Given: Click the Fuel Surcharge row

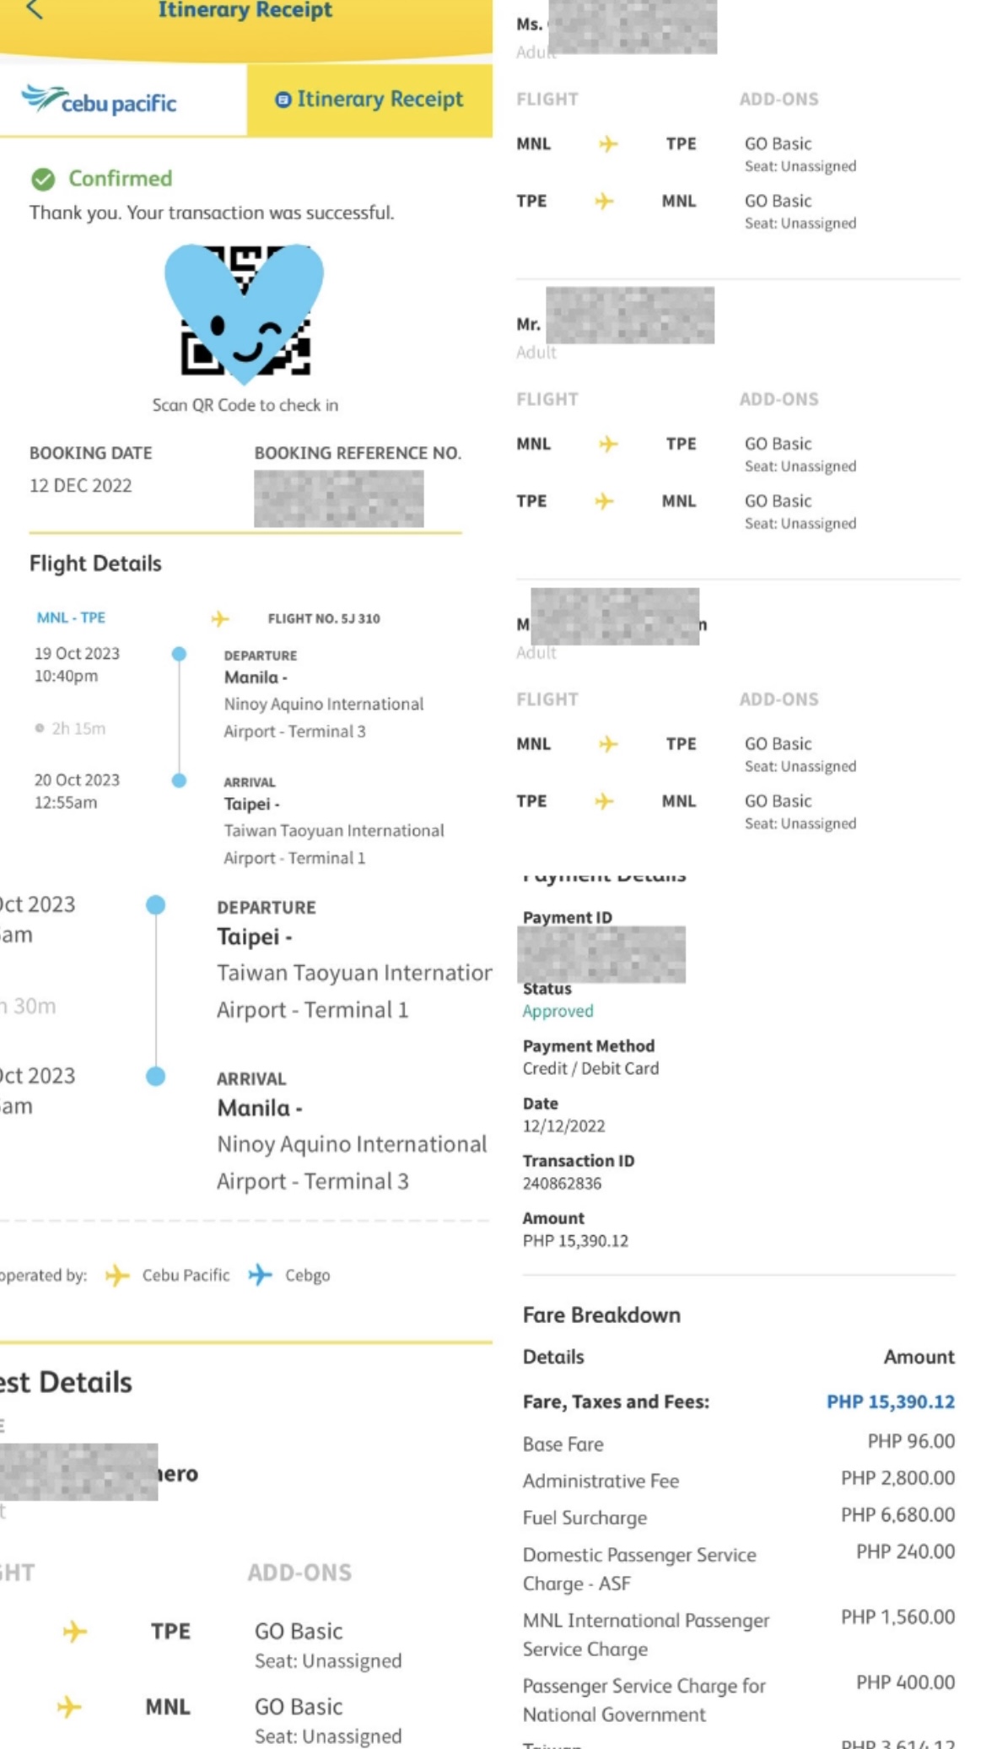Looking at the screenshot, I should pos(738,1517).
